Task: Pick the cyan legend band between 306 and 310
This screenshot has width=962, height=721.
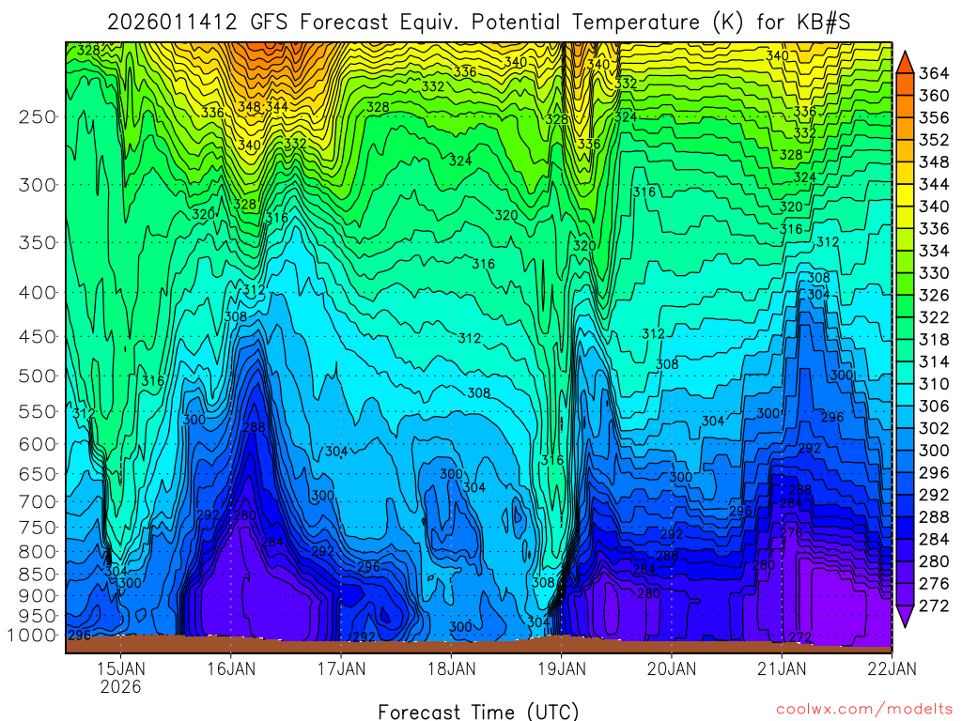Action: pos(905,395)
